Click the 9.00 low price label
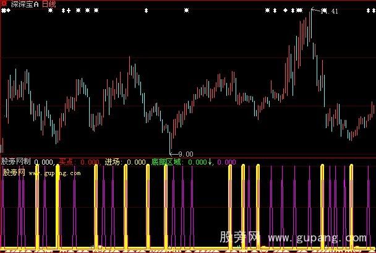The width and height of the screenshot is (376, 253). (x=186, y=154)
